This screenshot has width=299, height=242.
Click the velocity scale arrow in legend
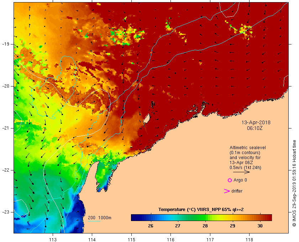click(241, 172)
